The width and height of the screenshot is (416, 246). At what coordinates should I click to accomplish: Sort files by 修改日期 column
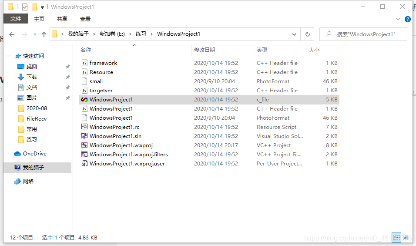[x=204, y=50]
